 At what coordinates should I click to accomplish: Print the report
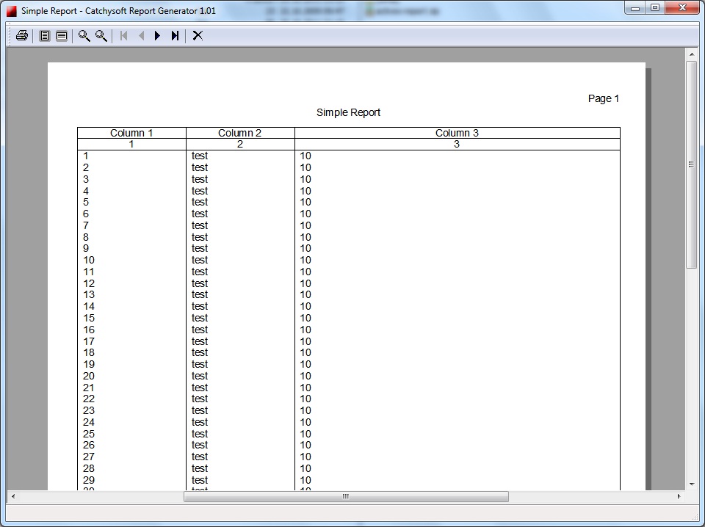coord(21,35)
